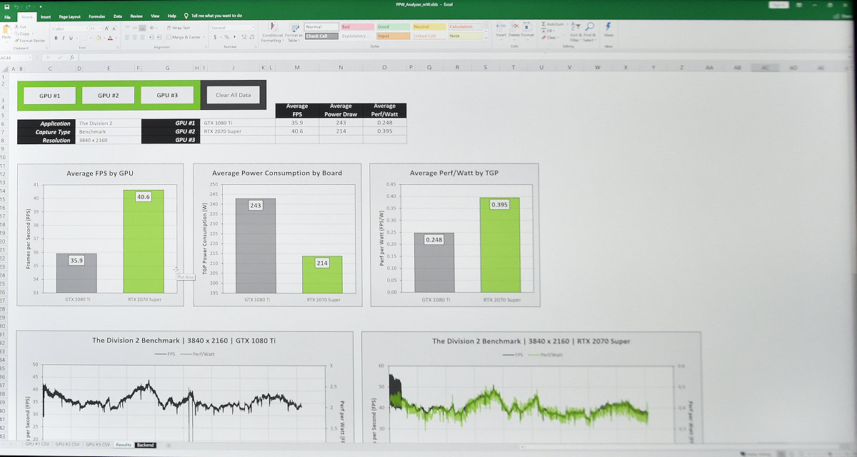The width and height of the screenshot is (857, 457).
Task: Click the GPU #3 button
Action: tap(166, 95)
